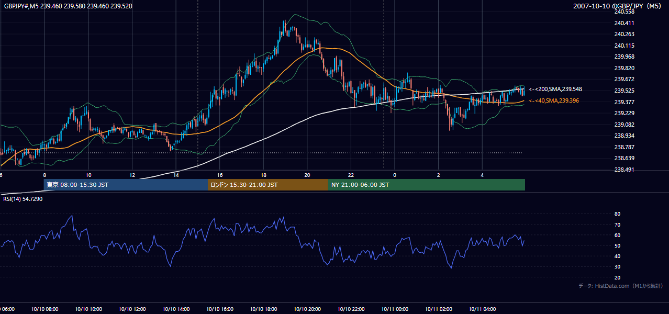Screen dimensions: 669x314
Task: Click price axis label 239.377
Action: click(624, 102)
